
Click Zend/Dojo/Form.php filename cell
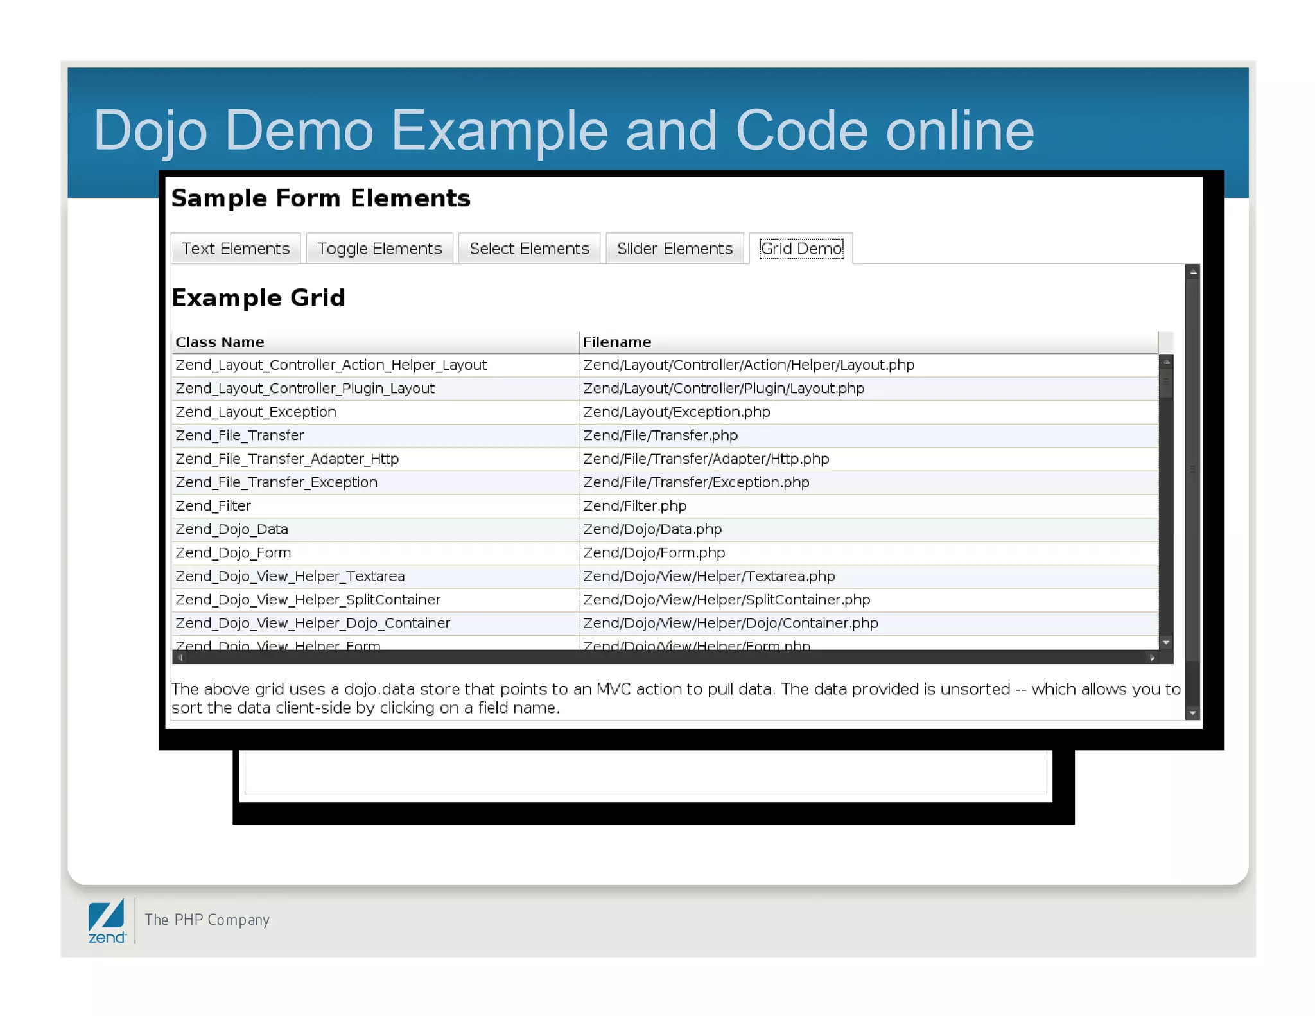[869, 552]
